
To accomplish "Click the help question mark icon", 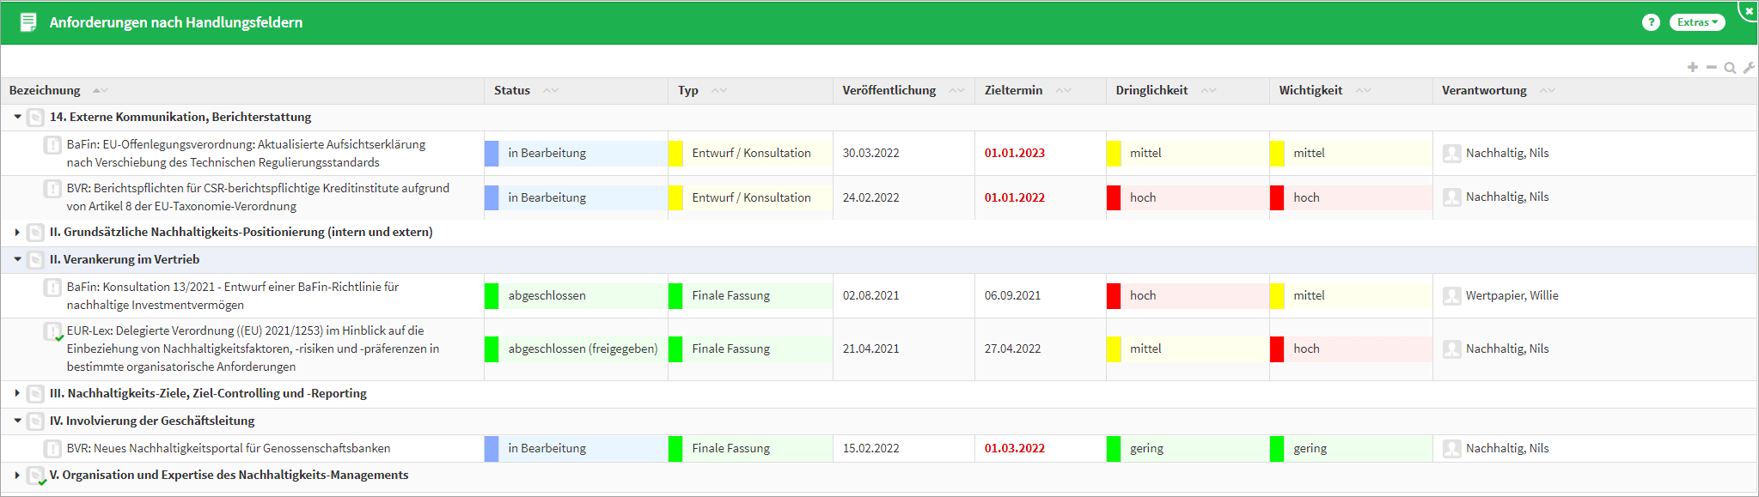I will click(x=1650, y=22).
